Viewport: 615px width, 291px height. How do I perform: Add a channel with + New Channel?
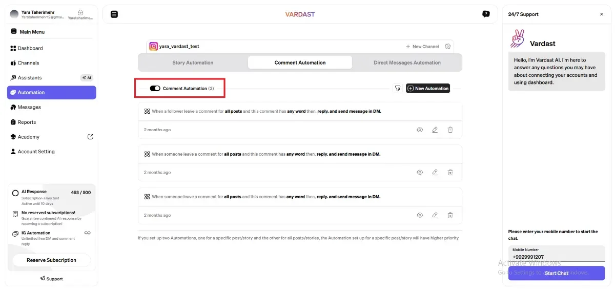422,47
